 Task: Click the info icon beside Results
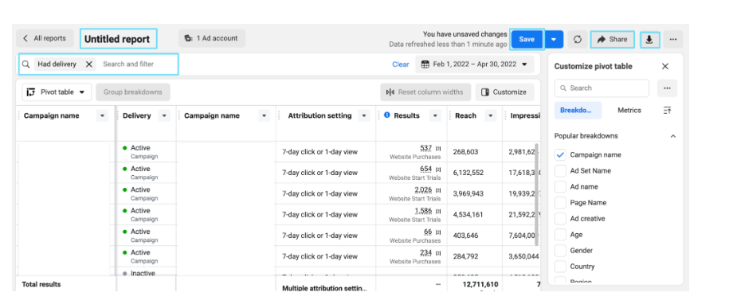387,115
